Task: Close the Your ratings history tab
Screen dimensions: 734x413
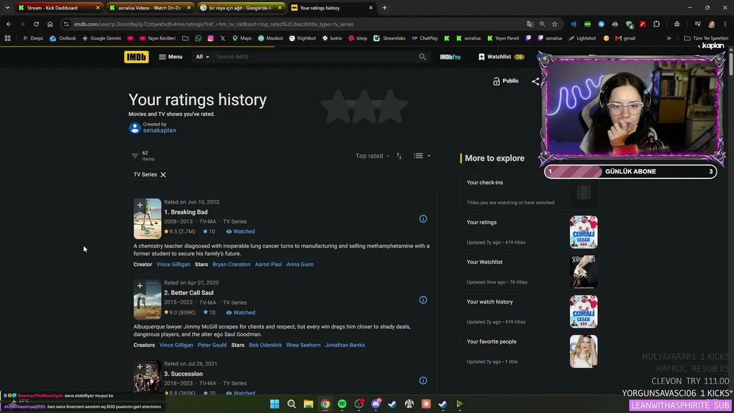Action: pos(371,8)
